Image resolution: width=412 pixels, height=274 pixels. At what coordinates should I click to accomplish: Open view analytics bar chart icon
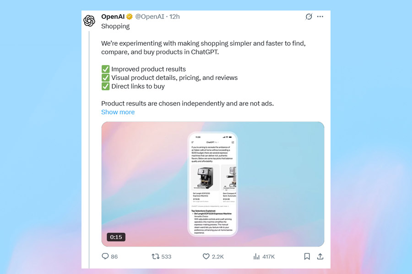click(x=256, y=257)
